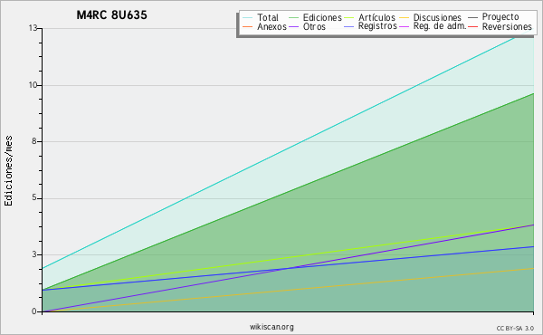Click the Discusiones legend label
Screen dimensions: 543x335
pos(437,17)
